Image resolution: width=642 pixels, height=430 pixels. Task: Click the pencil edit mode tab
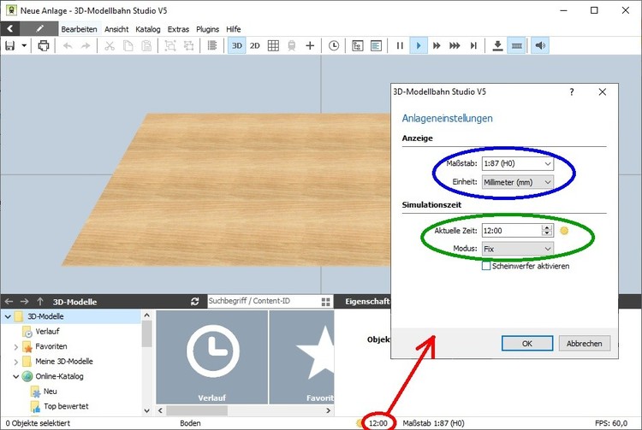coord(39,28)
